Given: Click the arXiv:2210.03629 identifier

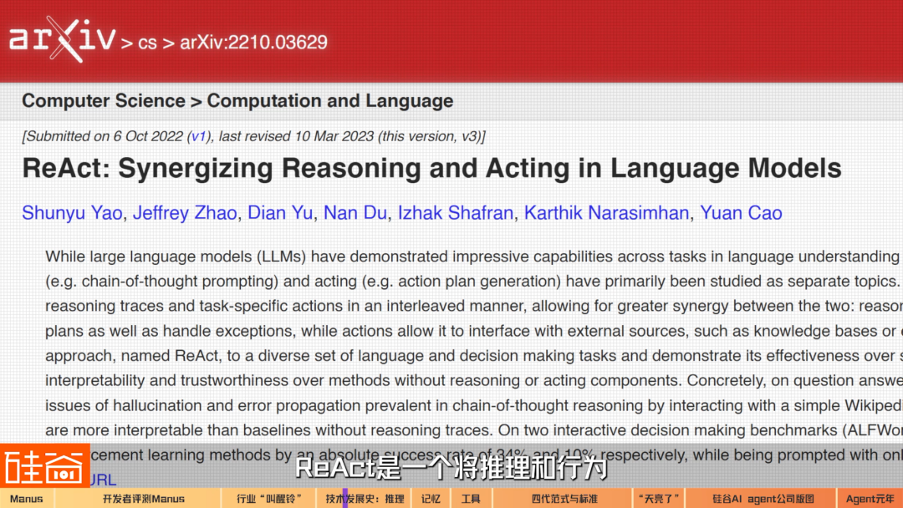Looking at the screenshot, I should coord(253,42).
